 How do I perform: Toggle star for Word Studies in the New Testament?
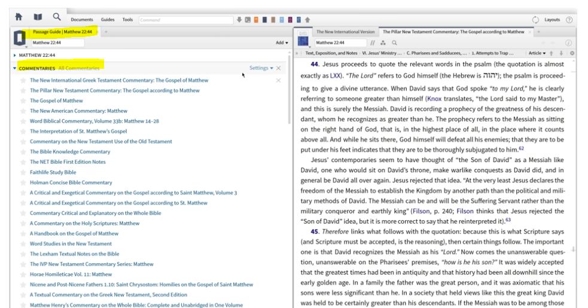coord(23,243)
